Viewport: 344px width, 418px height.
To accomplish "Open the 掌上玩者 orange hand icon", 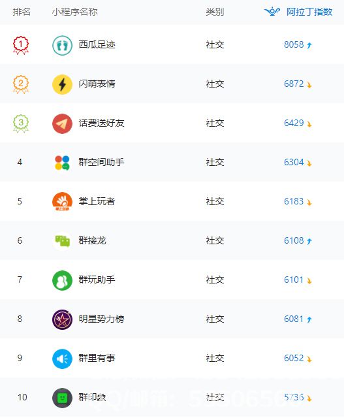I will click(62, 202).
